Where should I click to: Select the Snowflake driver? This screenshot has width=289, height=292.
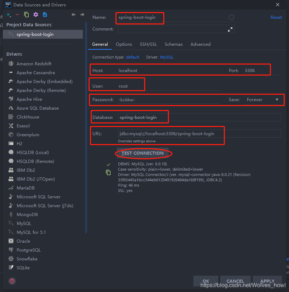(x=27, y=259)
